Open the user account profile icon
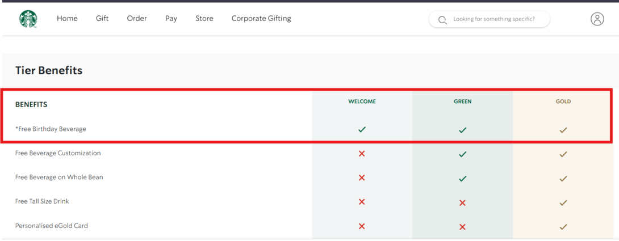This screenshot has width=619, height=241. click(597, 19)
